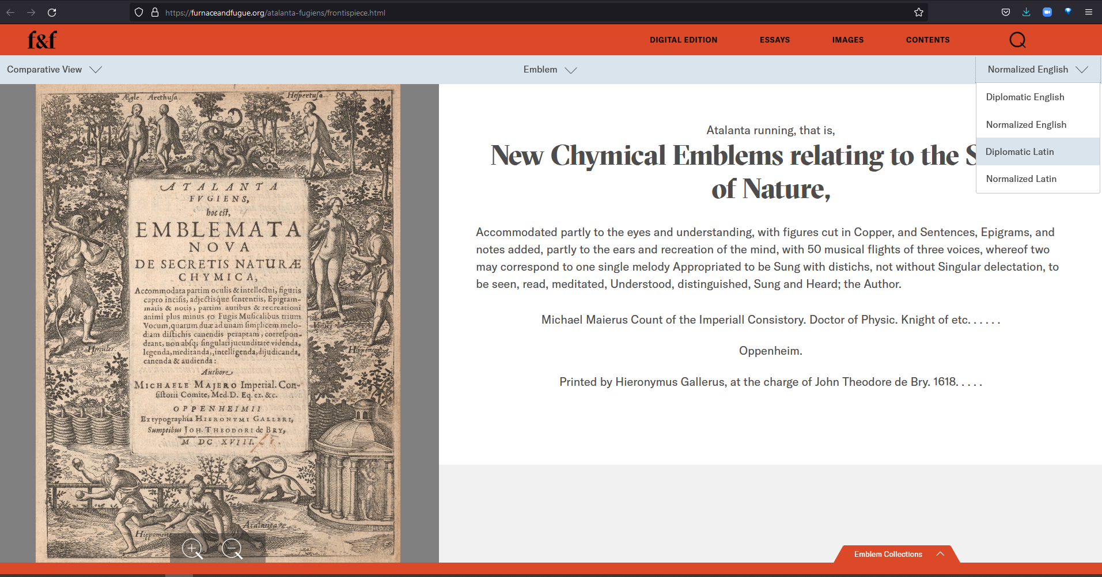
Task: Click the Zoom extension icon
Action: tap(1047, 12)
